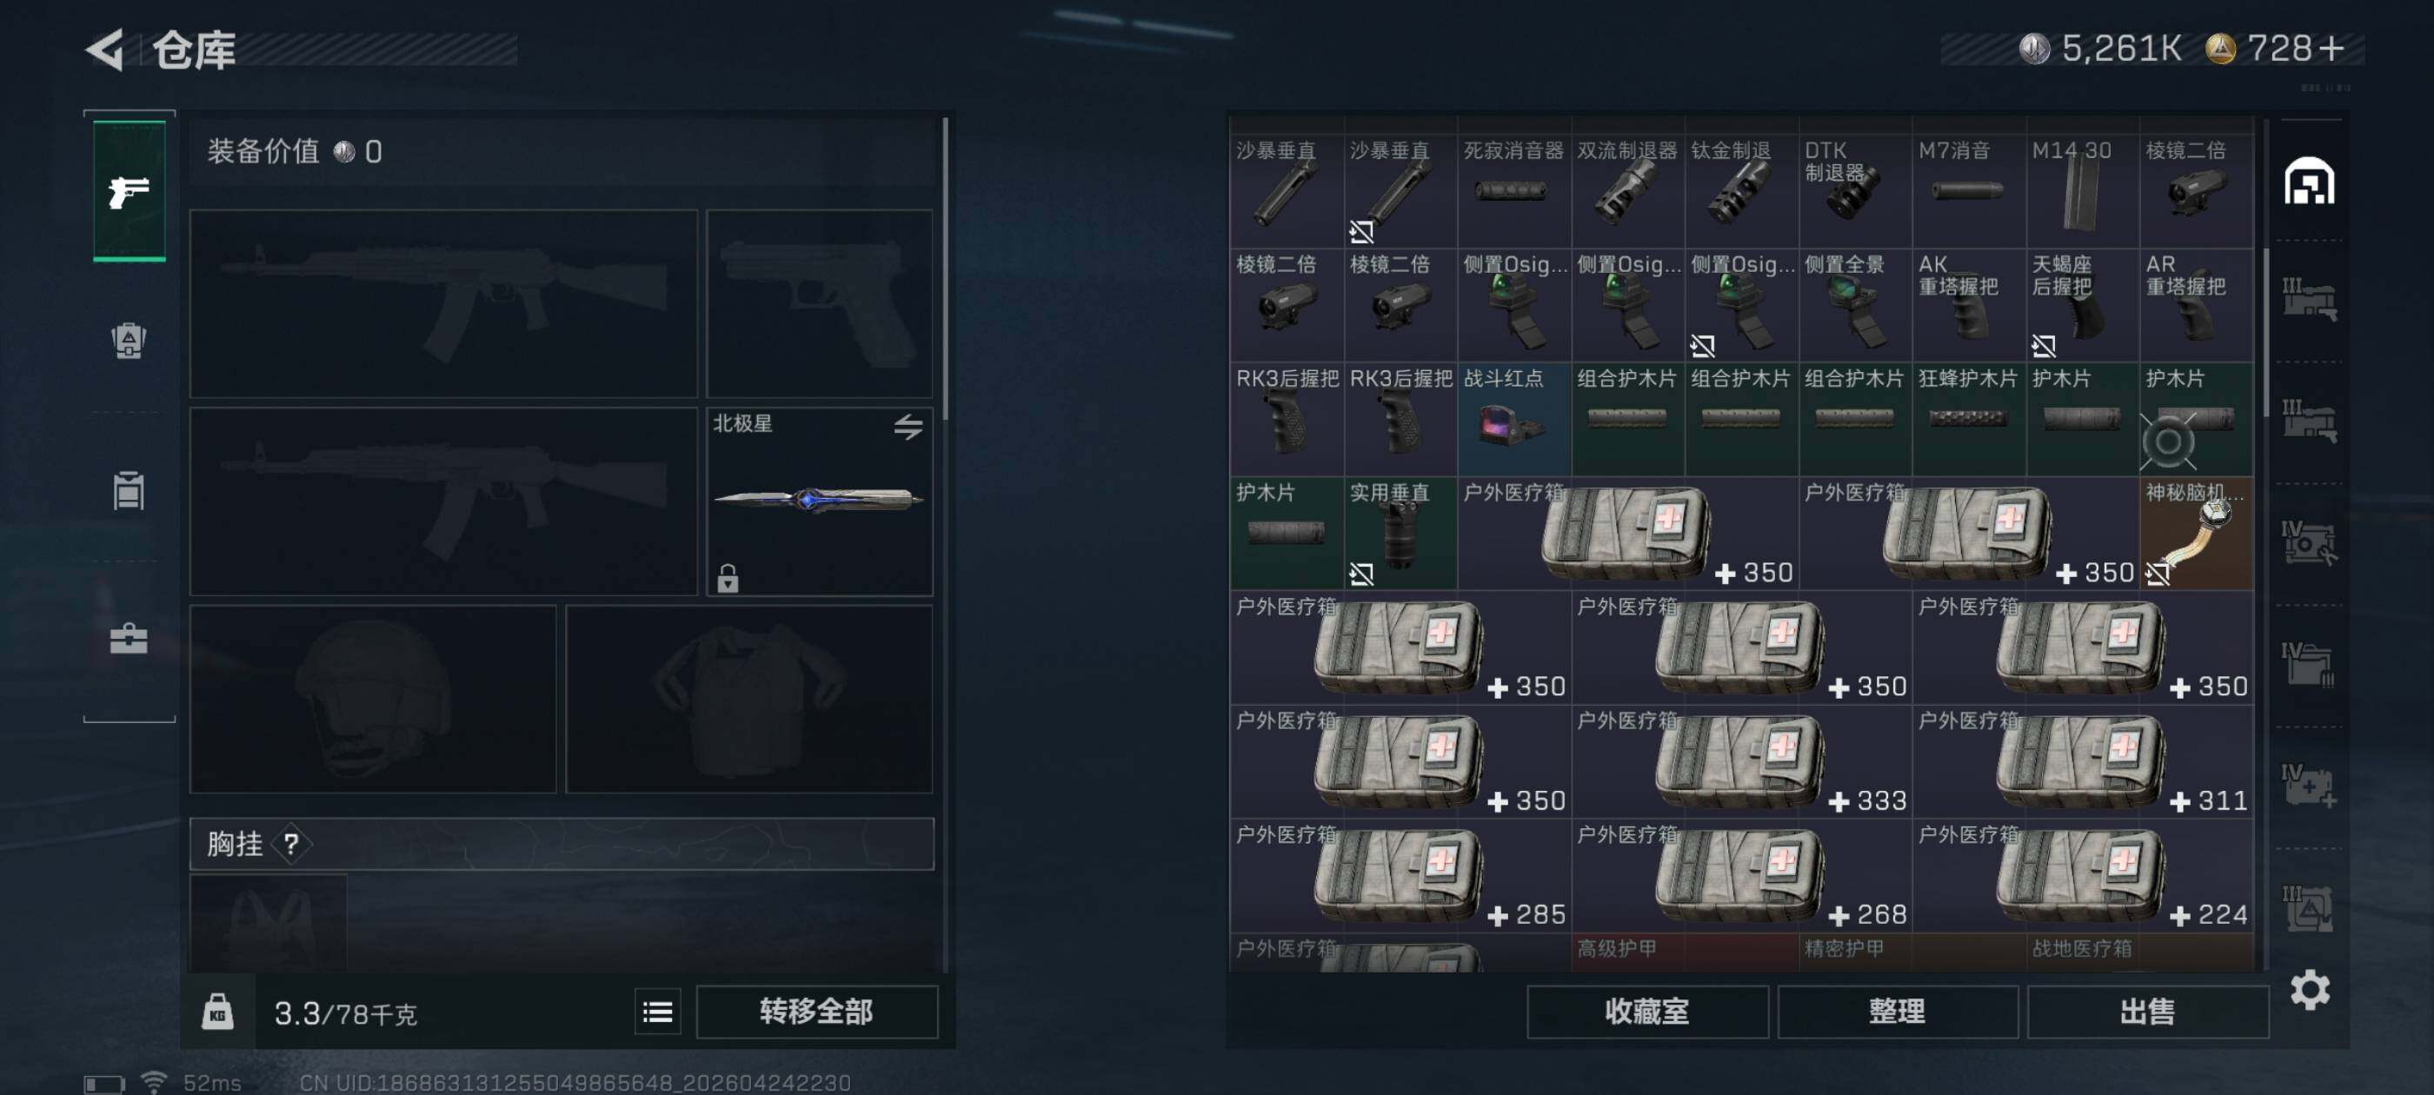Click the question mark next to 胸挂

(291, 844)
